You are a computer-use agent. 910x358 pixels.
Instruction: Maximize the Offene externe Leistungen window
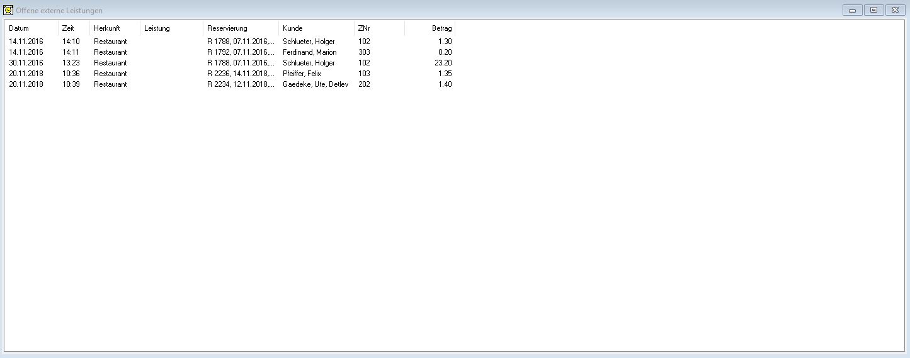point(873,10)
